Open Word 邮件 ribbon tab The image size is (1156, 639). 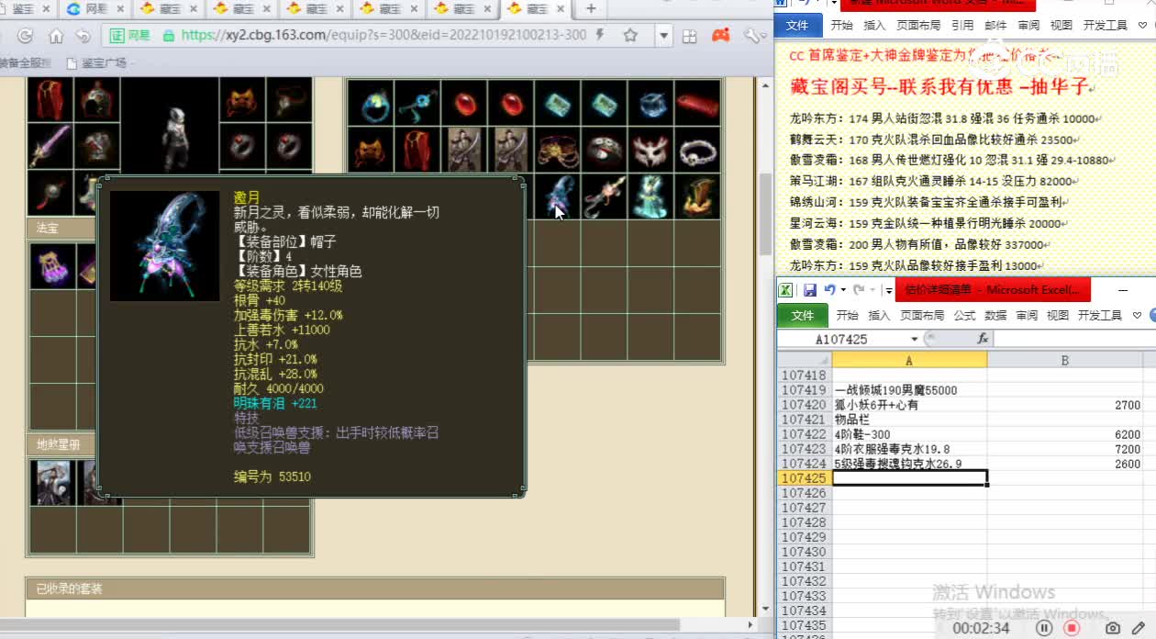tap(995, 26)
